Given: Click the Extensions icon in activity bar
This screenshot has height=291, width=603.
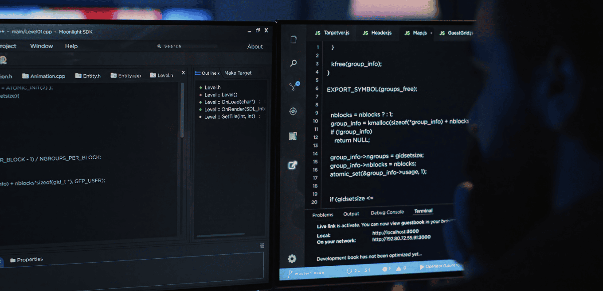Looking at the screenshot, I should pyautogui.click(x=293, y=136).
